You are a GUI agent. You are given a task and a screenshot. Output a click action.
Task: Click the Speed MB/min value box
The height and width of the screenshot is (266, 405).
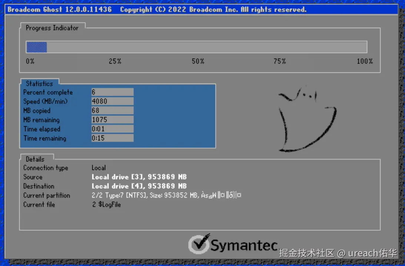tap(112, 101)
